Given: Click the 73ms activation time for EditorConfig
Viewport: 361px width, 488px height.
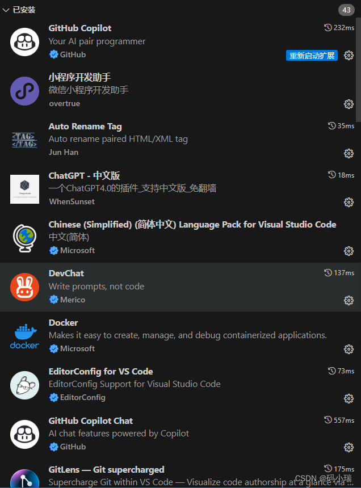Looking at the screenshot, I should click(341, 371).
